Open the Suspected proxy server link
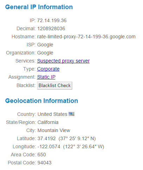This screenshot has width=143, height=170. (x=63, y=61)
